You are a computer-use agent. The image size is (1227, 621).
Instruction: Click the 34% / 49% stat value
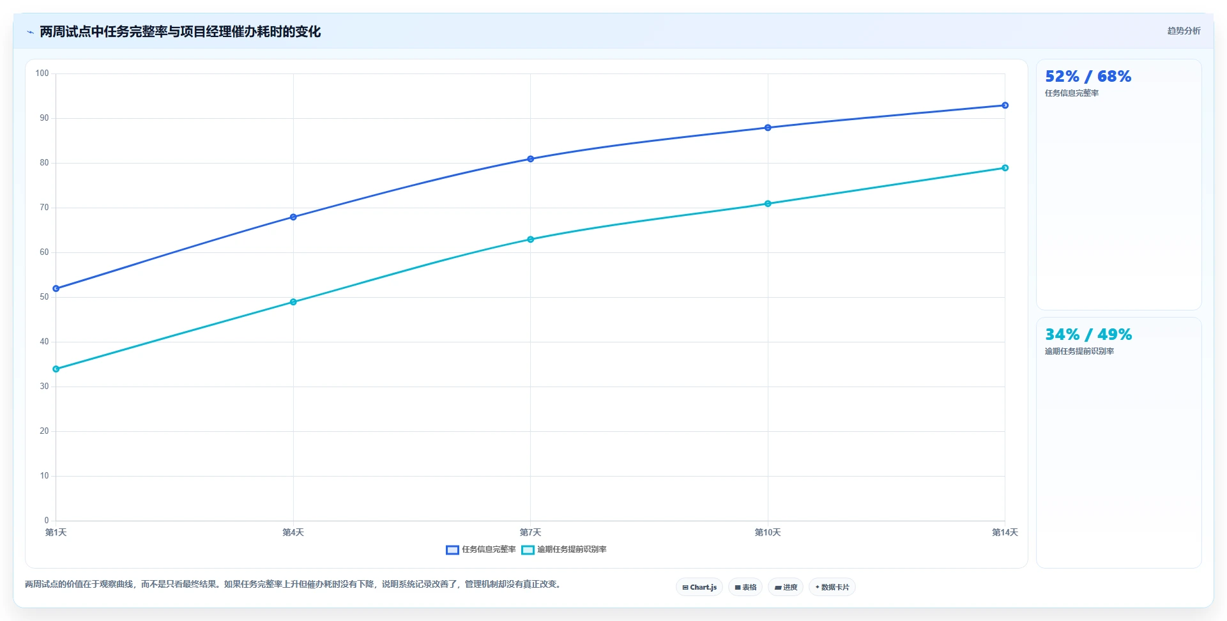click(1088, 335)
